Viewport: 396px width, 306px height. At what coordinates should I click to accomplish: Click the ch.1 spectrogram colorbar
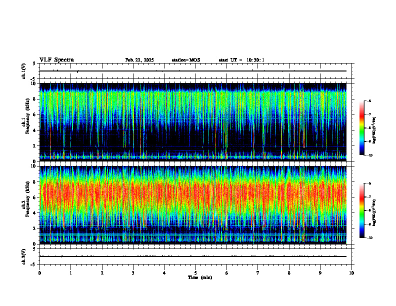(361, 128)
